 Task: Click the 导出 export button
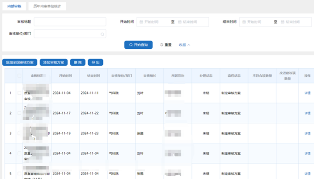[x=95, y=62]
